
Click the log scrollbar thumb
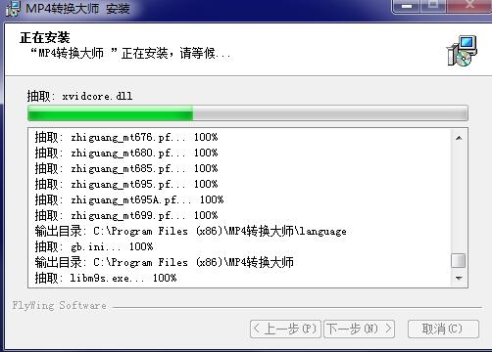pos(459,261)
